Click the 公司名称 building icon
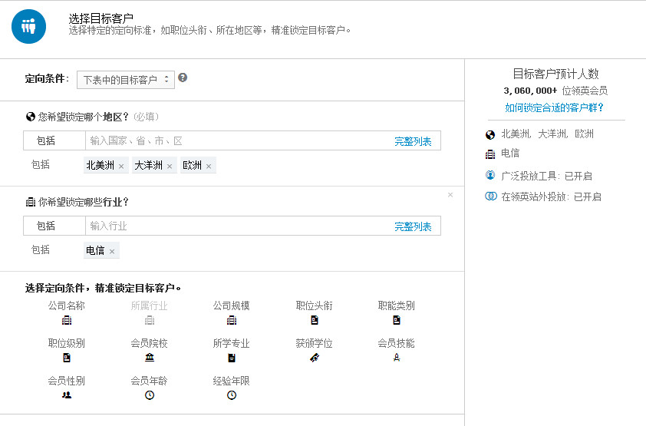 tap(67, 320)
